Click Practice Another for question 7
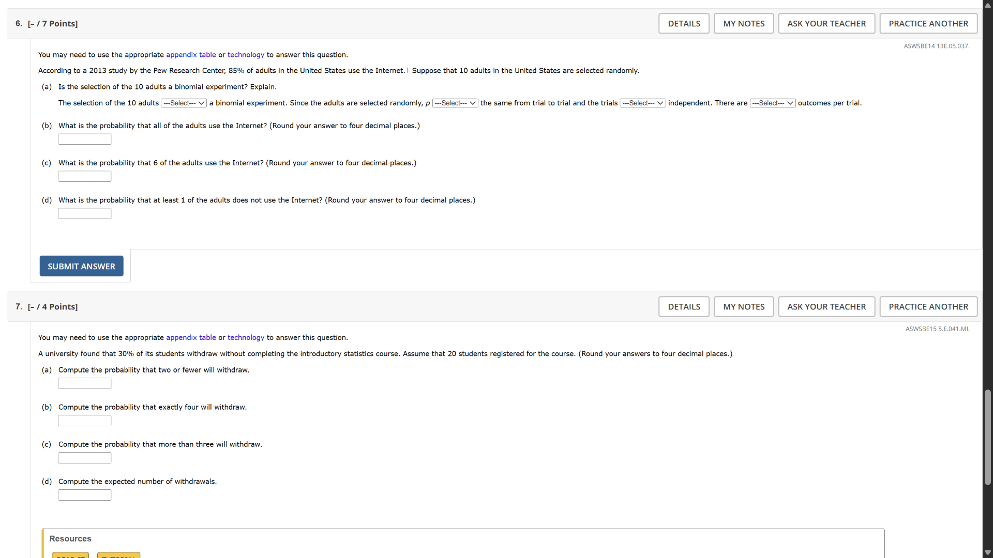Screen dimensions: 993x558 [x=928, y=307]
